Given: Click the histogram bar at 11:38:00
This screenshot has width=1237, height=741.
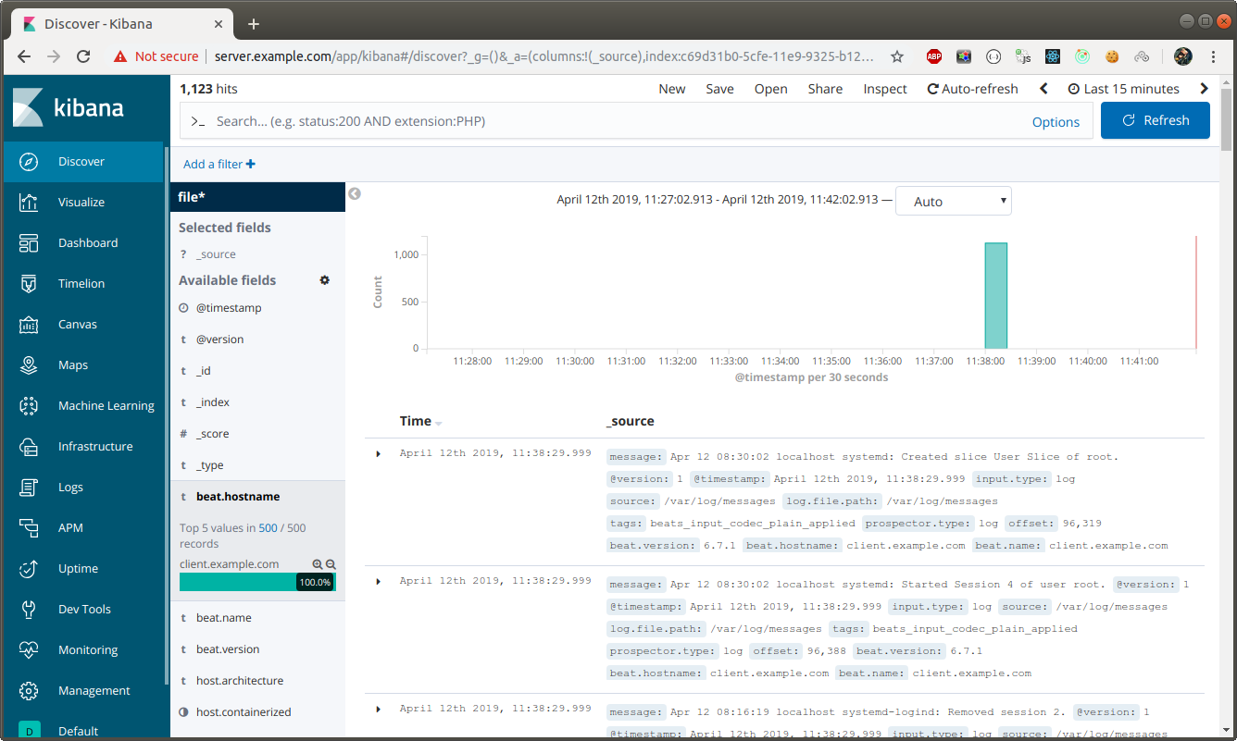Looking at the screenshot, I should tap(995, 296).
